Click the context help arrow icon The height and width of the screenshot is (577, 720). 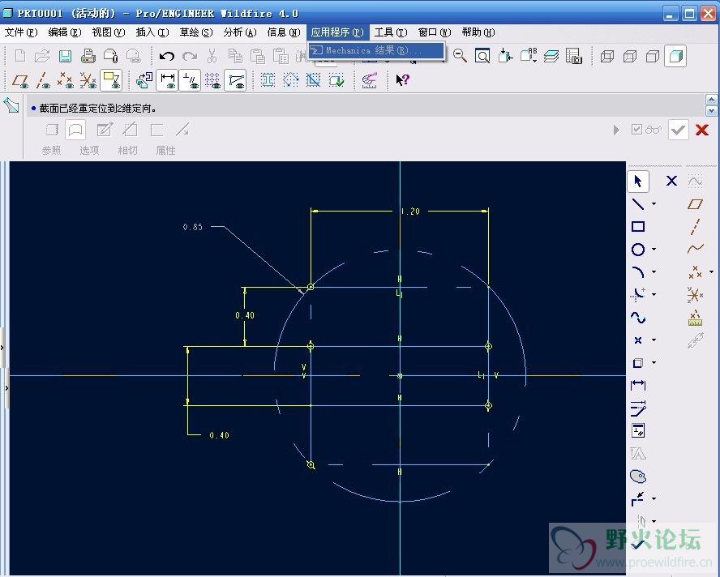tap(402, 80)
